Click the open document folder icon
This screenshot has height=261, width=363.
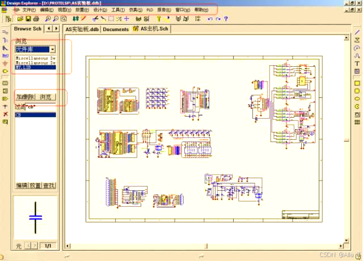click(20, 19)
